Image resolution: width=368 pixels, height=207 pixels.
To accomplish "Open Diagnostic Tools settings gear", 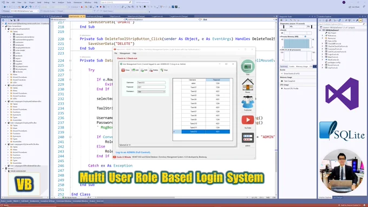I will click(281, 20).
